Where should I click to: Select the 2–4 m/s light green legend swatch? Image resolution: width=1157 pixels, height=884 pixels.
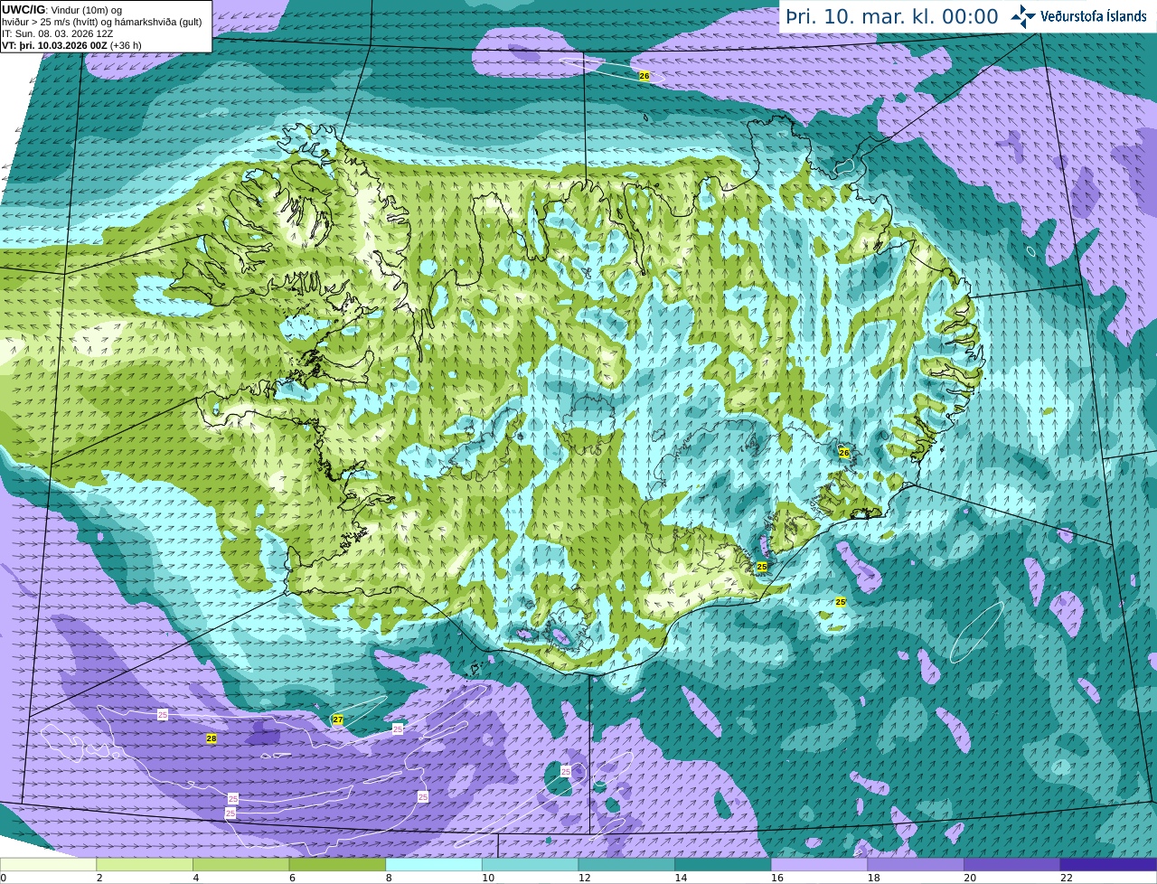click(x=145, y=864)
